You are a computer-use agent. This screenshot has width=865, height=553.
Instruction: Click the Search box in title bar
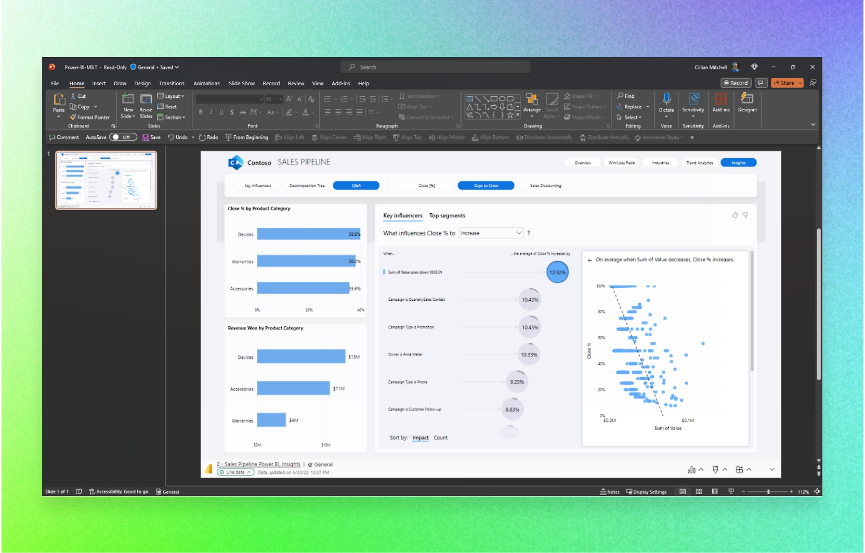(436, 67)
